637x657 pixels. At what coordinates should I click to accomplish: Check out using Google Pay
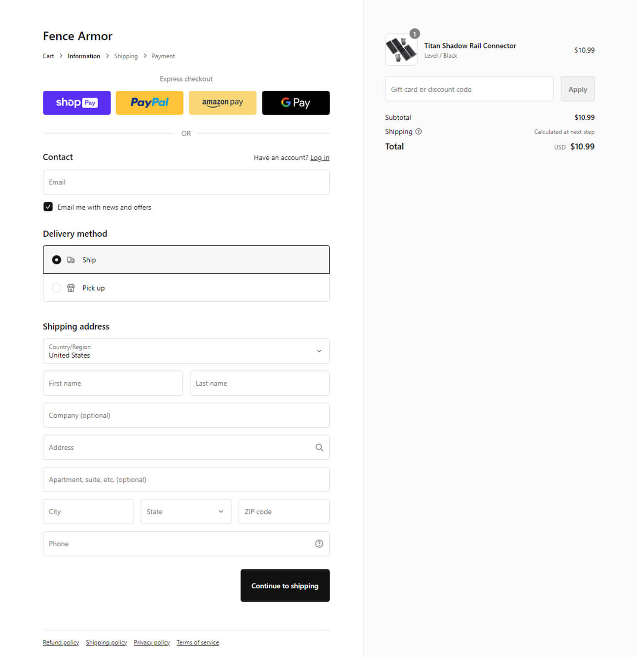(295, 103)
